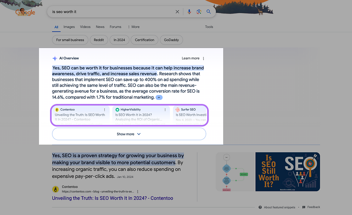Enable the 'Reddit' search filter

click(99, 40)
